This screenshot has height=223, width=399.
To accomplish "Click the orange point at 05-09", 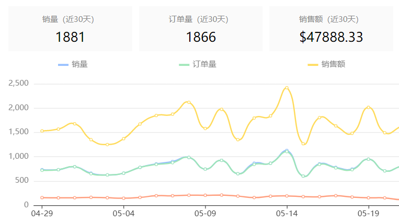I will coord(205,195).
